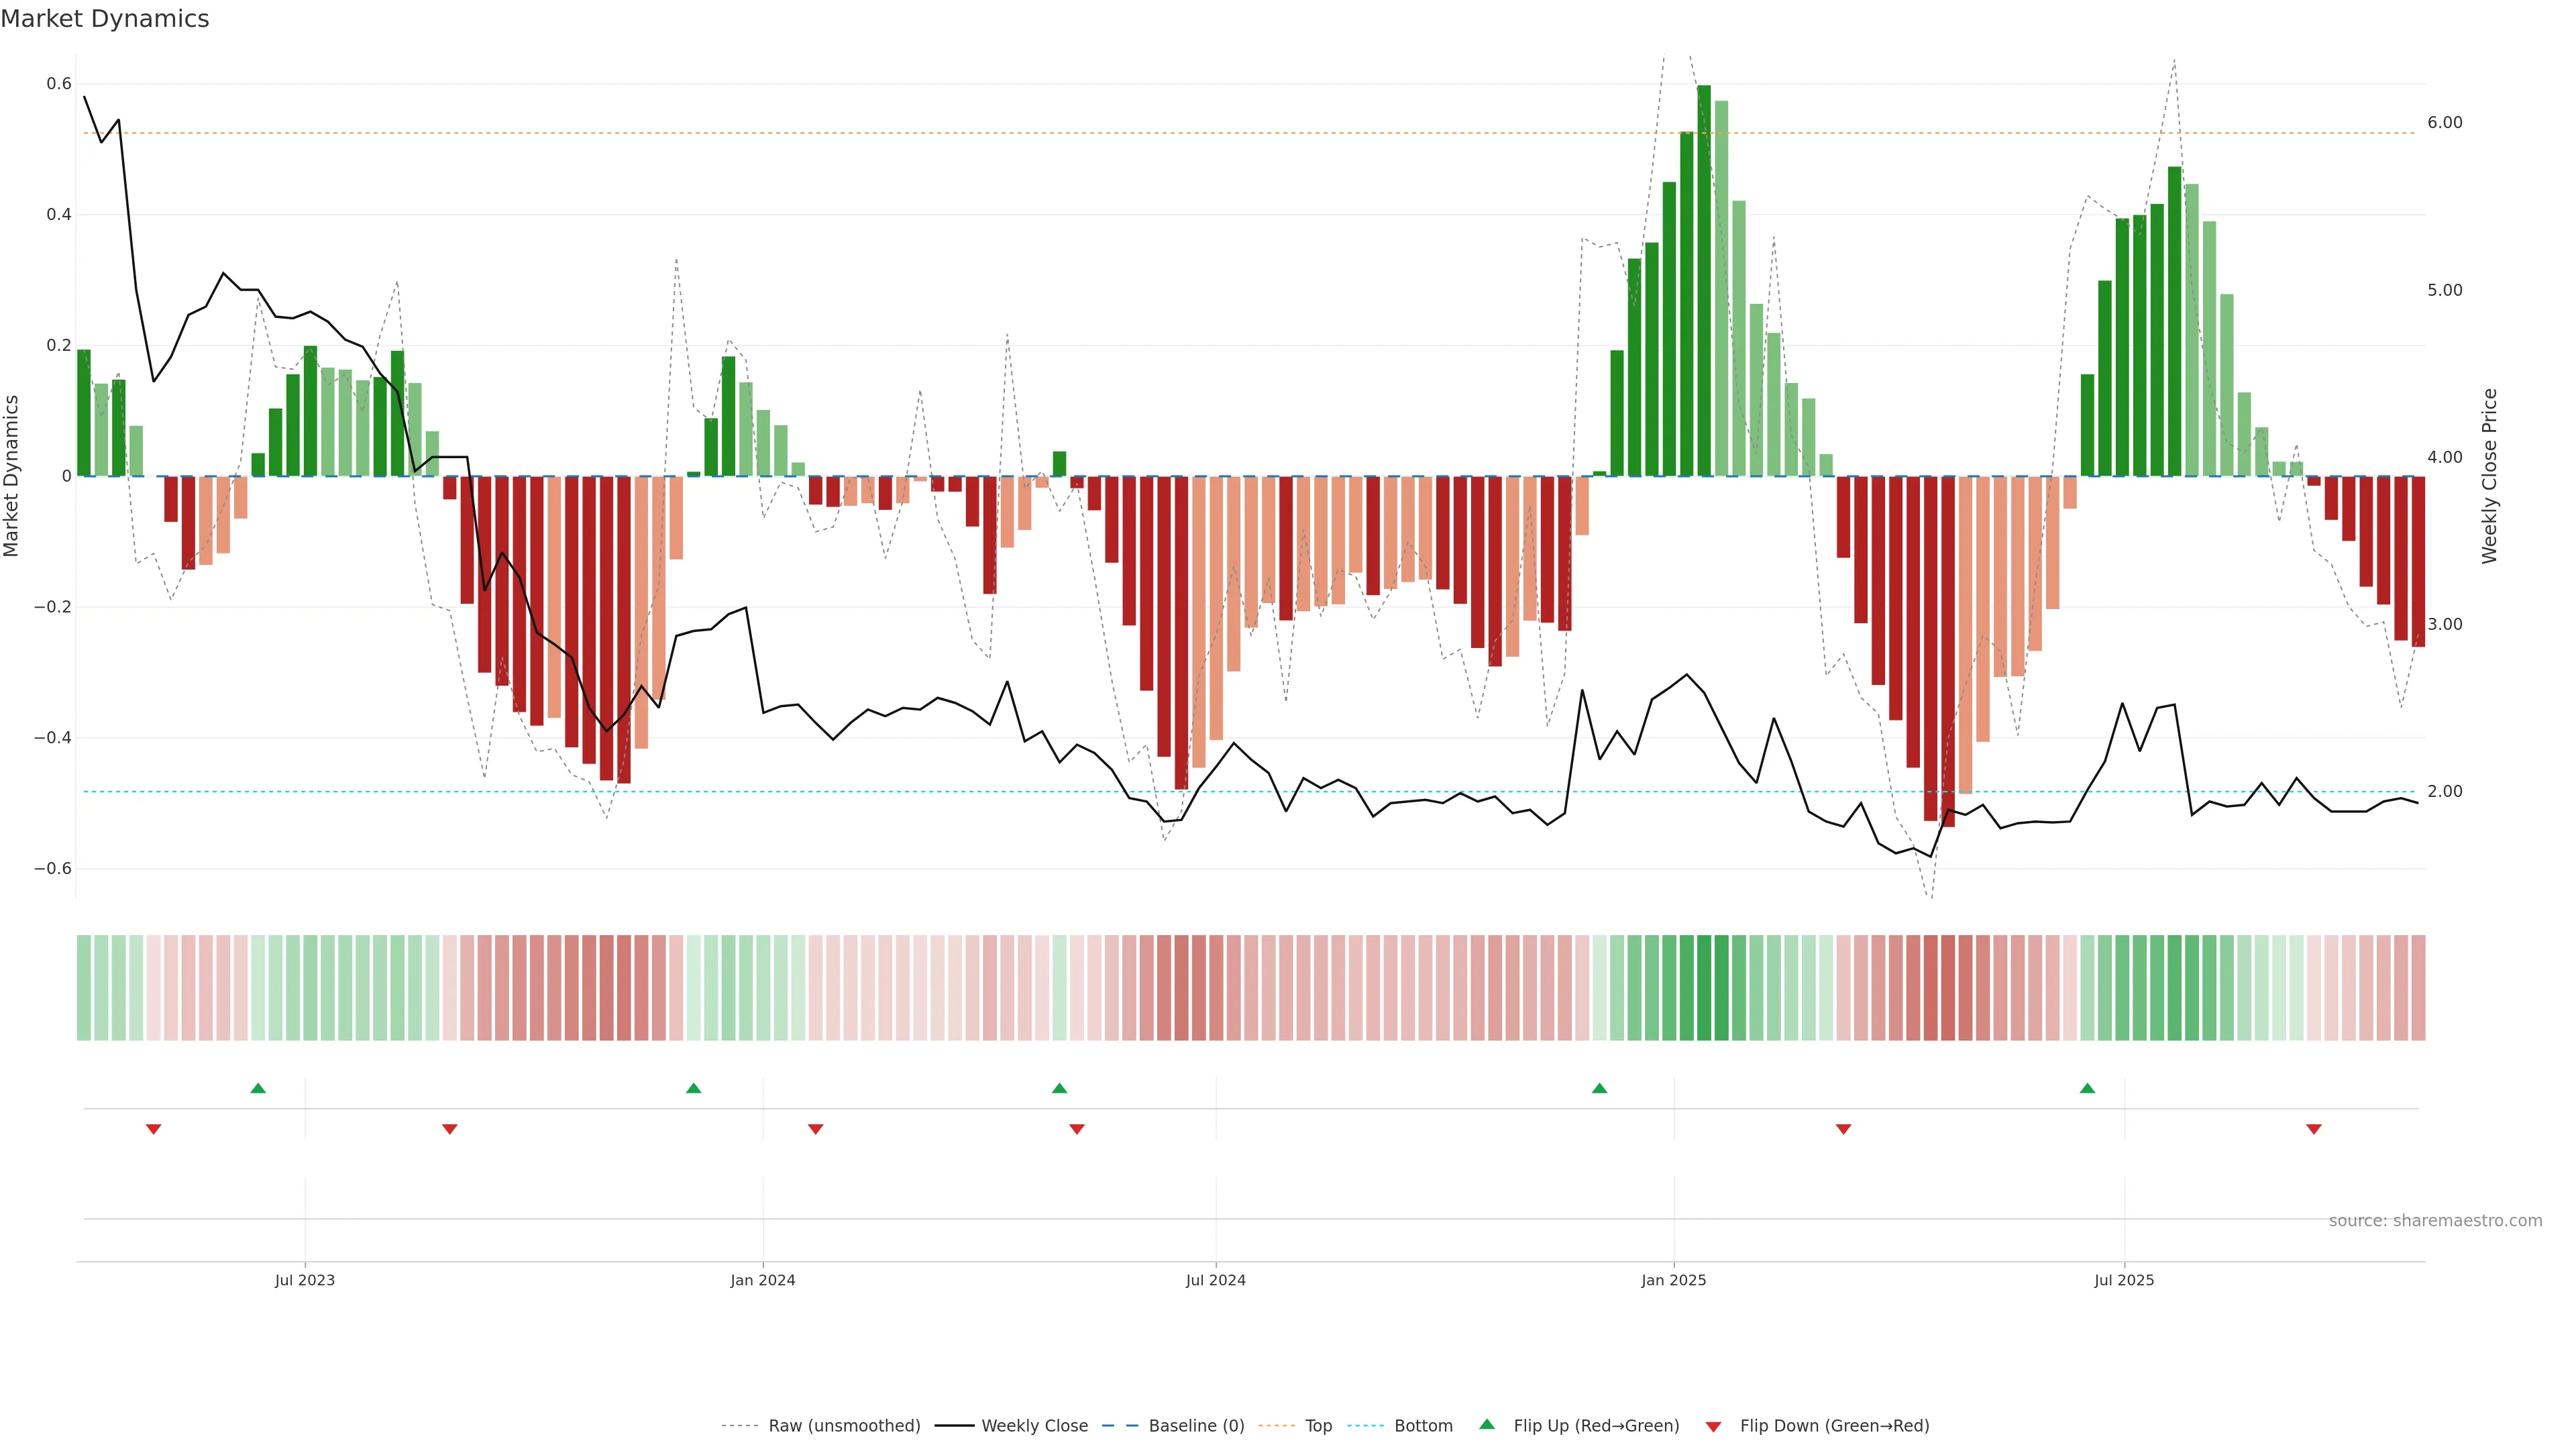The image size is (2576, 1449).
Task: Click the Jul 2024 x-axis label
Action: [1215, 1280]
